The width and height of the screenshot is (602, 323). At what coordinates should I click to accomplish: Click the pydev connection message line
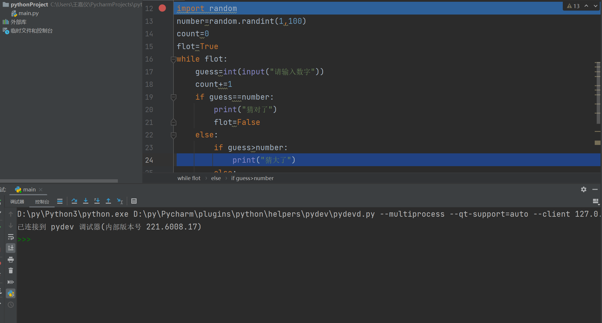pyautogui.click(x=110, y=227)
